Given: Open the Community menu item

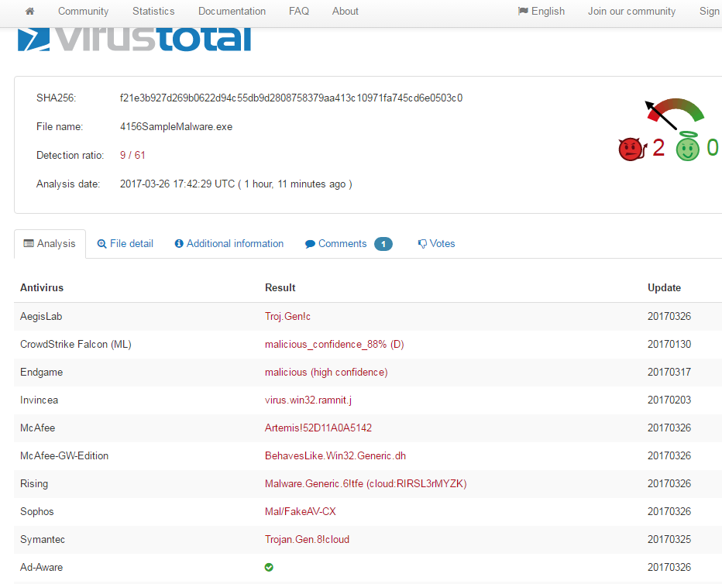Looking at the screenshot, I should (x=84, y=11).
